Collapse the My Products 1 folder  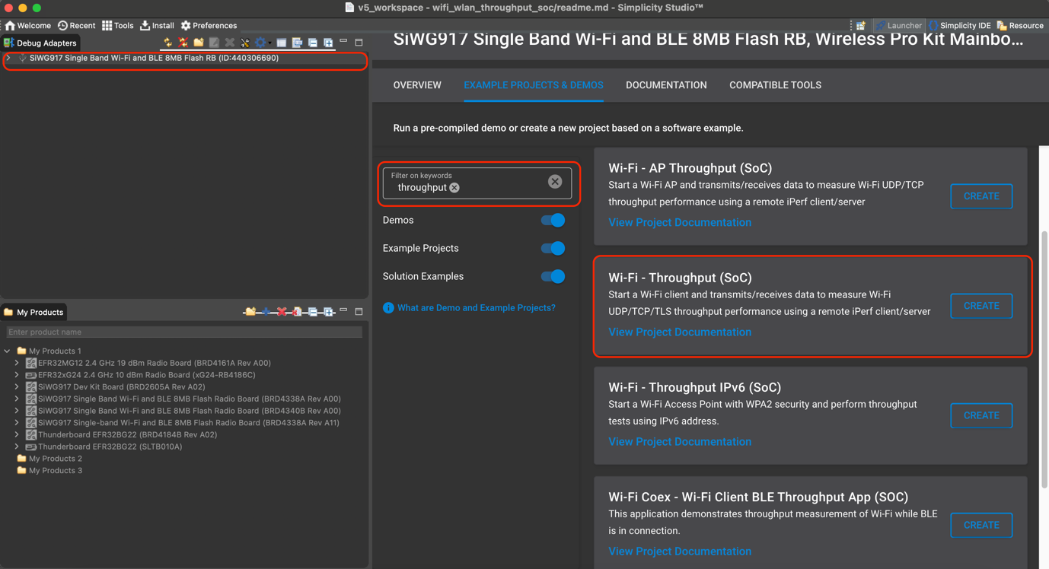pos(7,351)
